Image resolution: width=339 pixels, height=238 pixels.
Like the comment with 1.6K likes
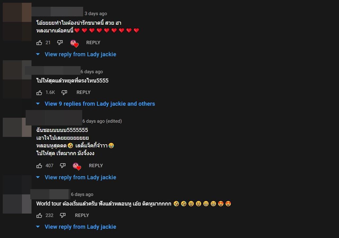tap(39, 92)
